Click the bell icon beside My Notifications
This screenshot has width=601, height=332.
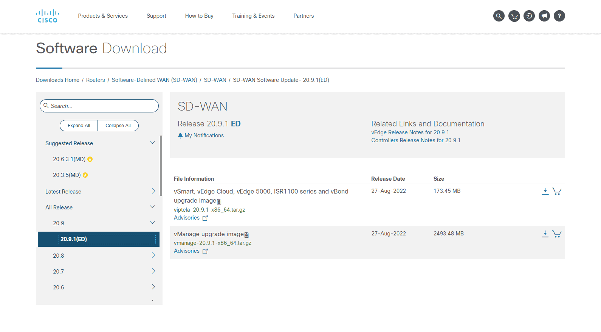coord(180,135)
